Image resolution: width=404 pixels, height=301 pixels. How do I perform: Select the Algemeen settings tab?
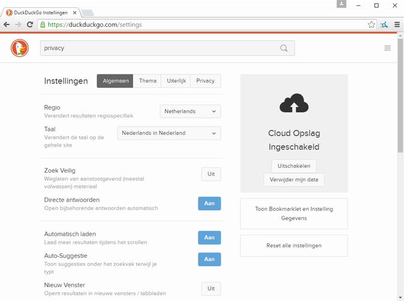coord(115,81)
